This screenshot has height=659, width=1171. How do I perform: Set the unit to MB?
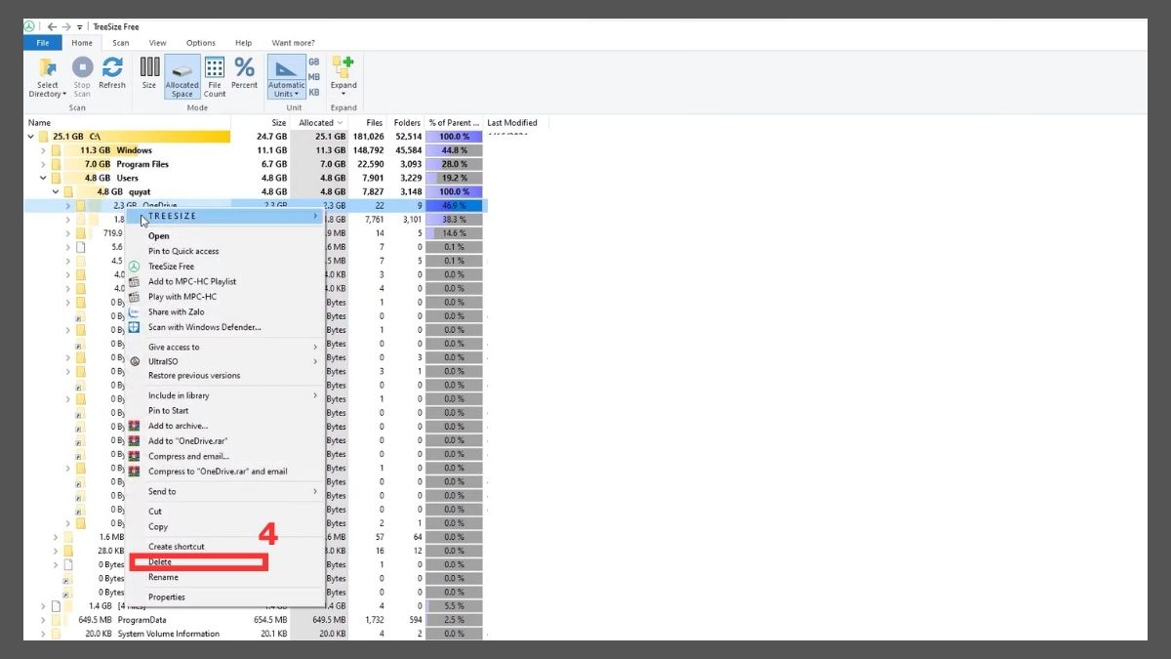click(x=314, y=76)
